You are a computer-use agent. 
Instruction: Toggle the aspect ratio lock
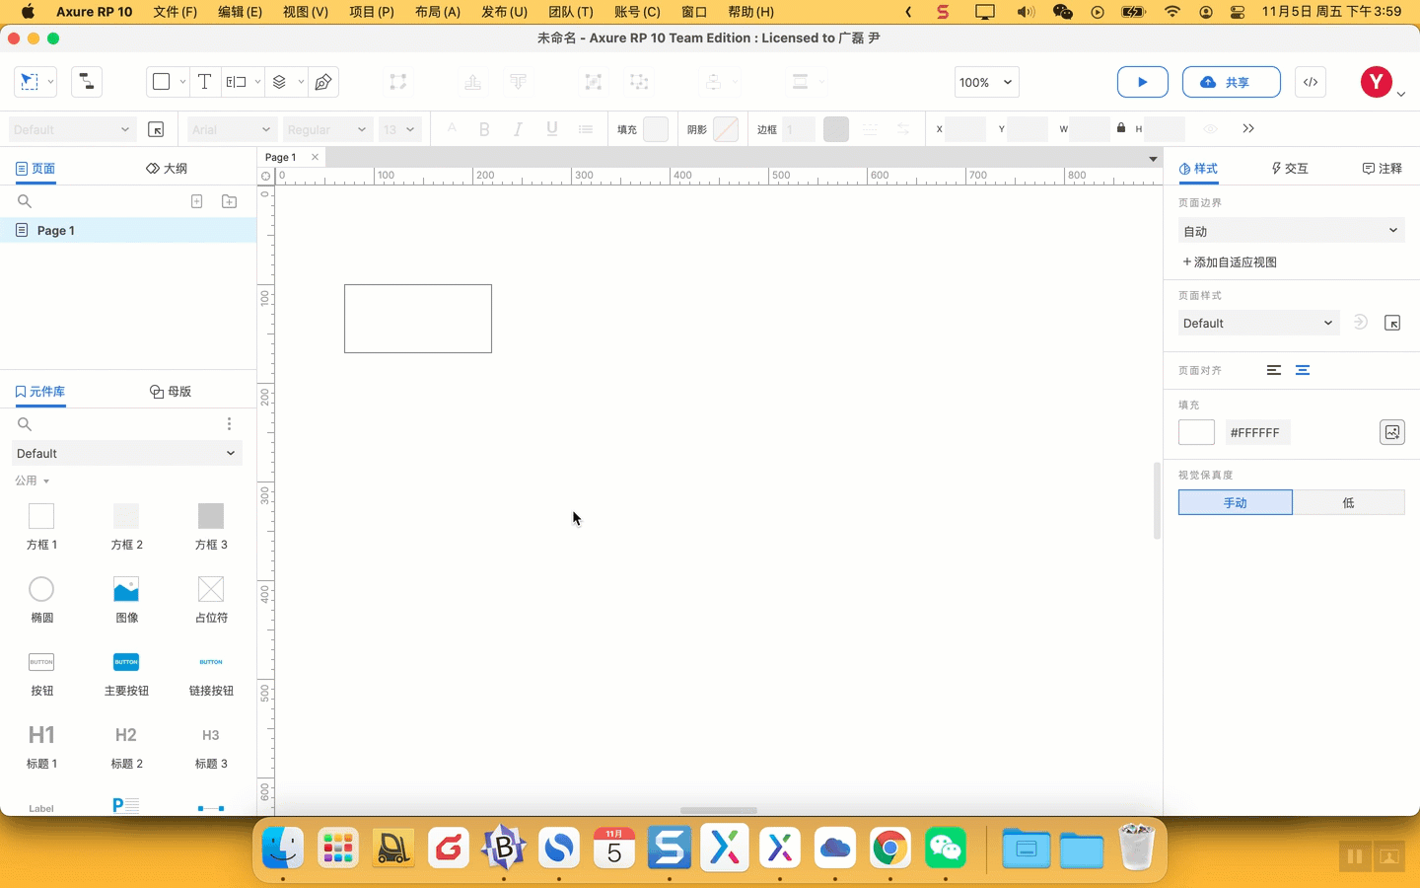1121,128
